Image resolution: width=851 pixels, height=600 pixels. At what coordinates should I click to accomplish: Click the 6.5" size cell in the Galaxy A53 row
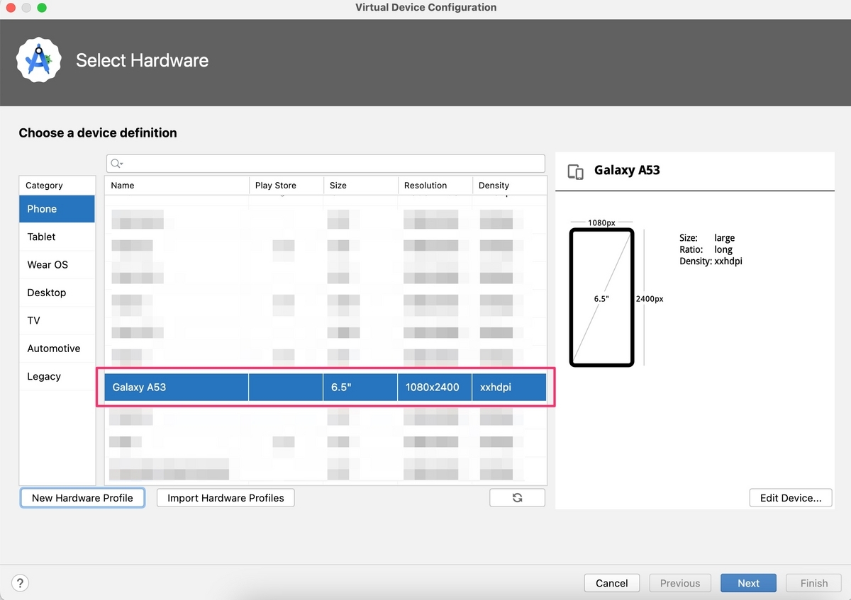360,387
